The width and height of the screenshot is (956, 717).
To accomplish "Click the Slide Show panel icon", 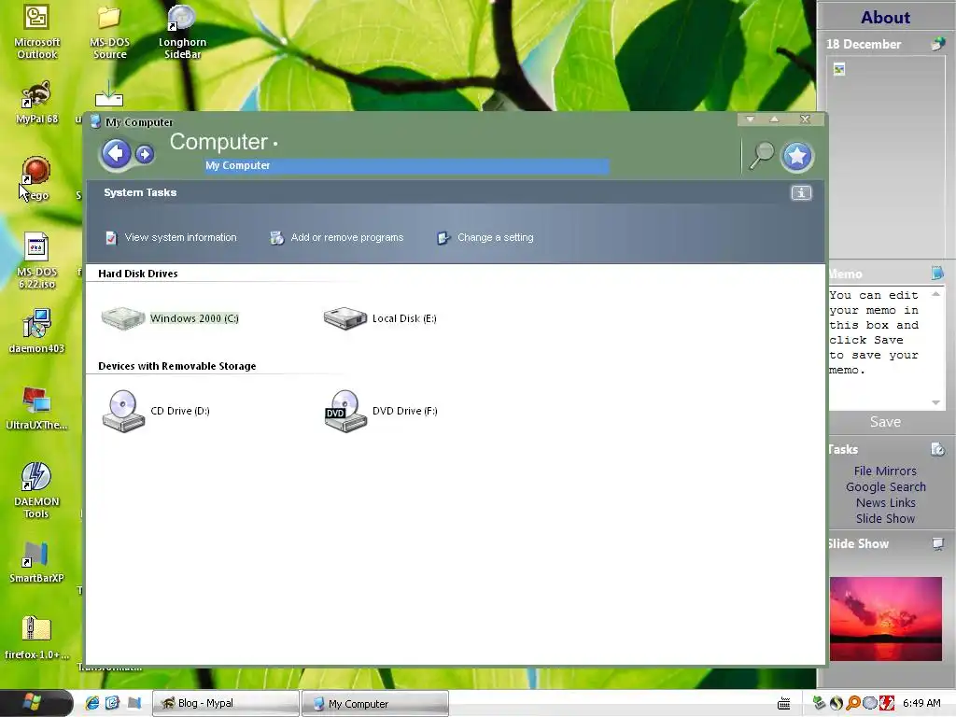I will (937, 543).
